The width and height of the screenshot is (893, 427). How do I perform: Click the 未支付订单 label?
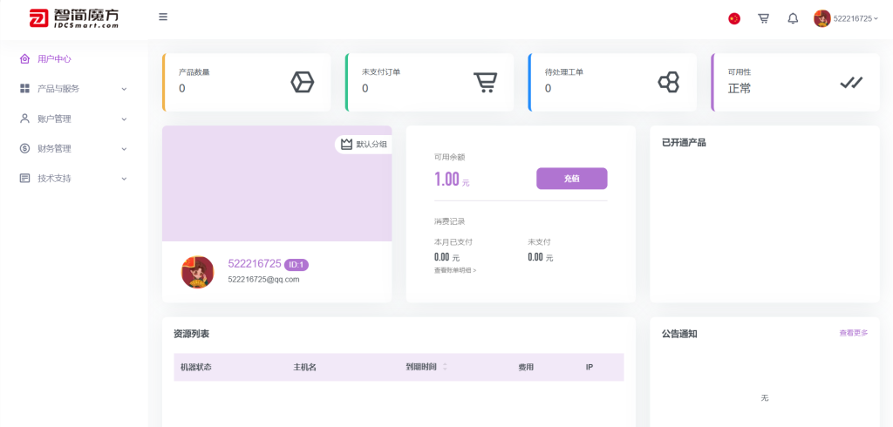coord(381,72)
